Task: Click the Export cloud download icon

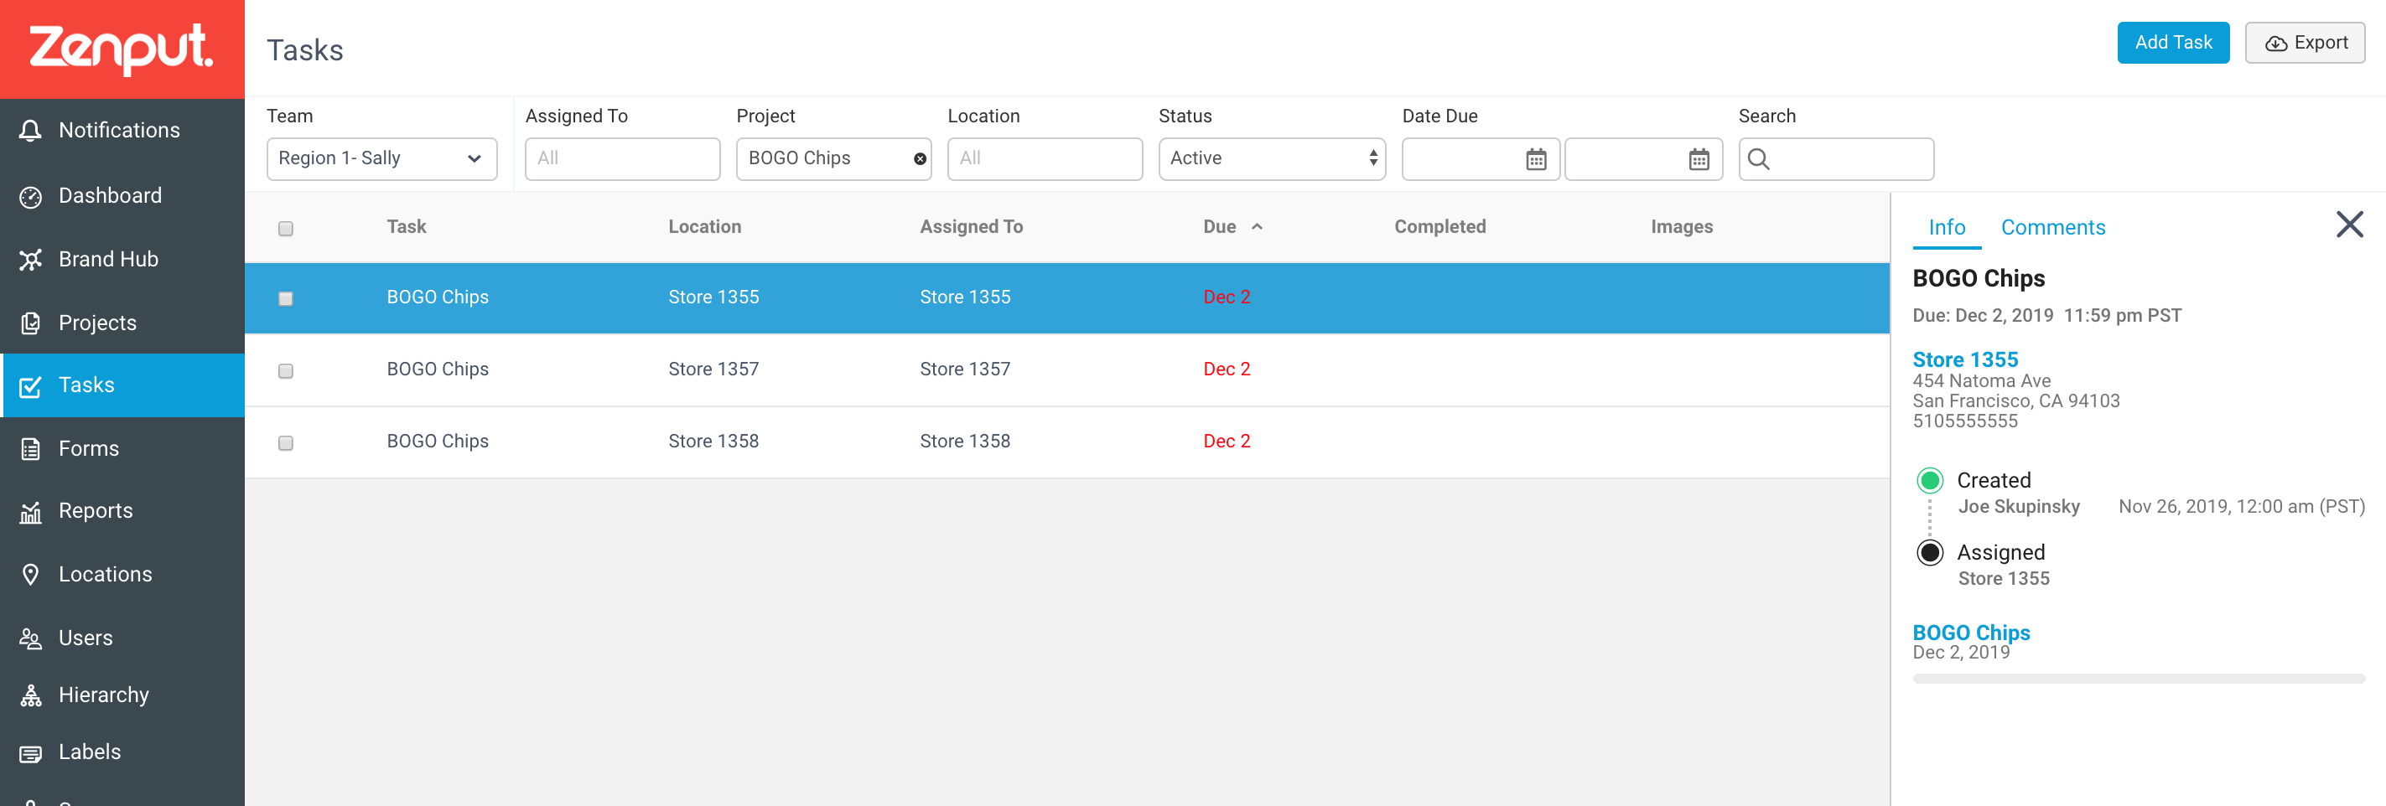Action: [x=2276, y=44]
